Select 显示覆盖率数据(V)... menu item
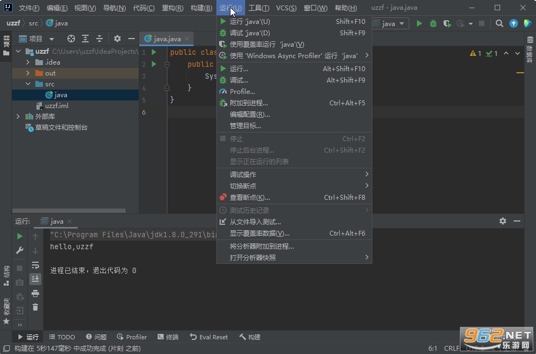The image size is (536, 354). tap(294, 233)
